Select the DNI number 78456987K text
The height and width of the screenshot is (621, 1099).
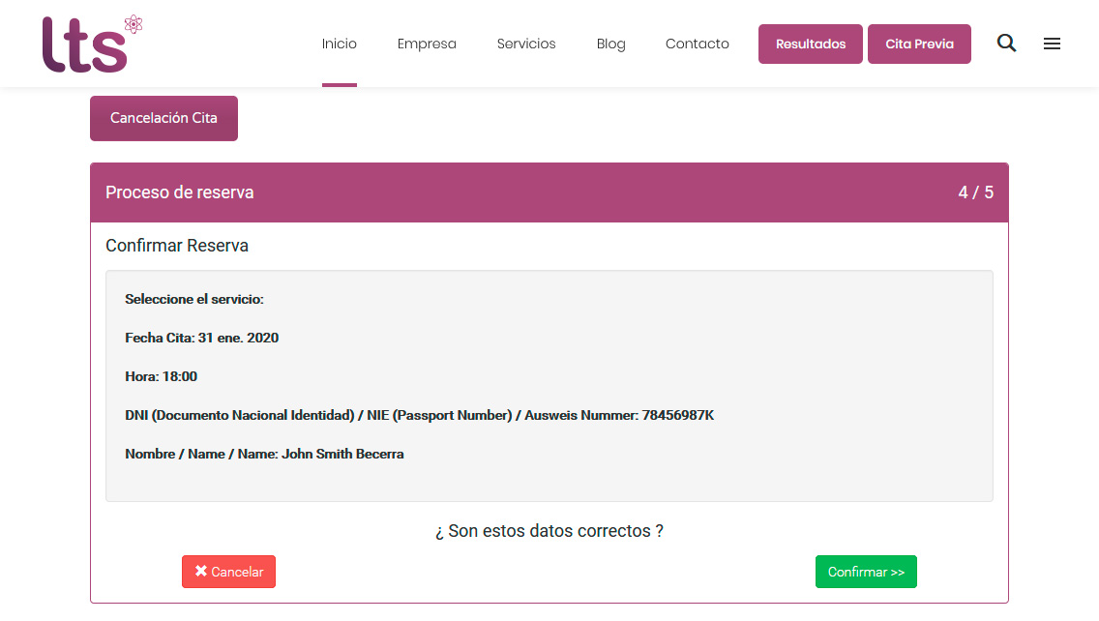[x=677, y=415]
